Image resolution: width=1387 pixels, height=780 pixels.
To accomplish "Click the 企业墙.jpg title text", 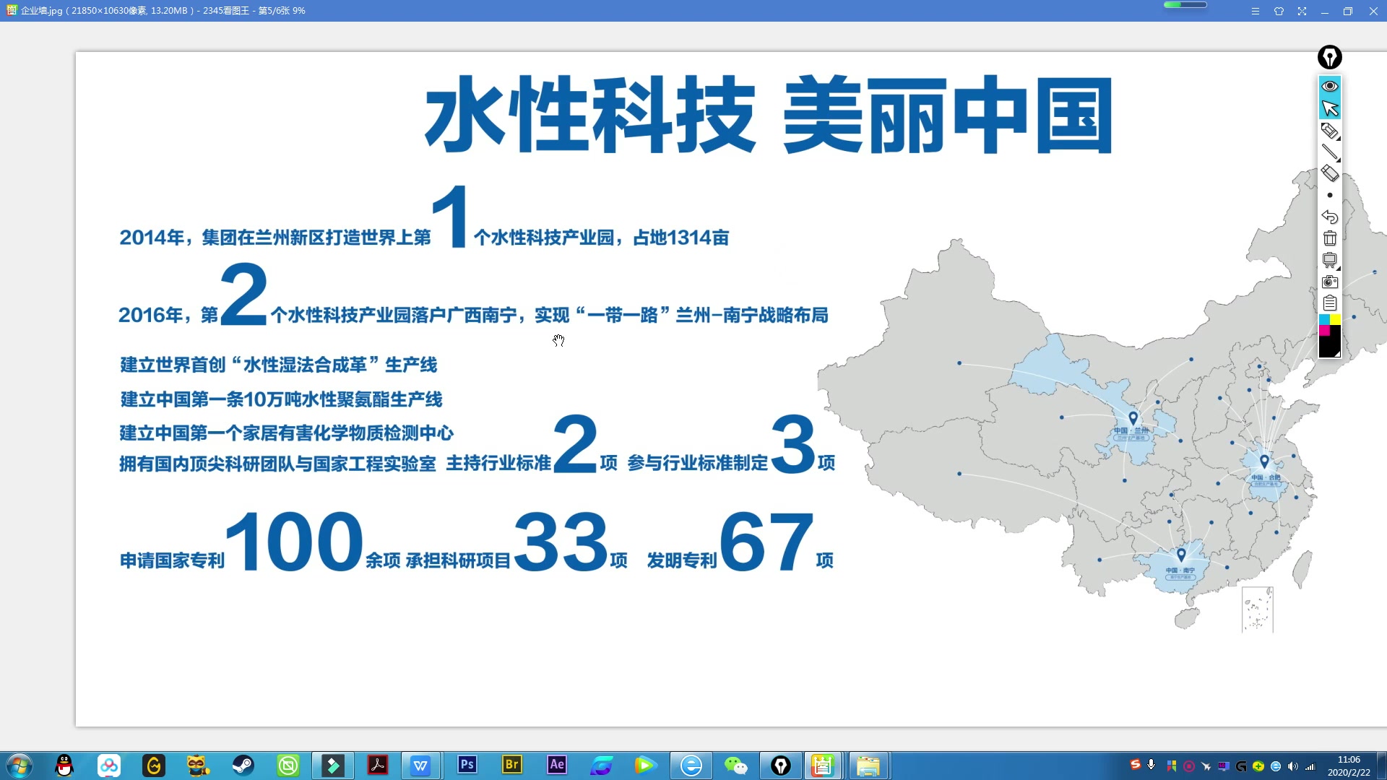I will (x=42, y=11).
